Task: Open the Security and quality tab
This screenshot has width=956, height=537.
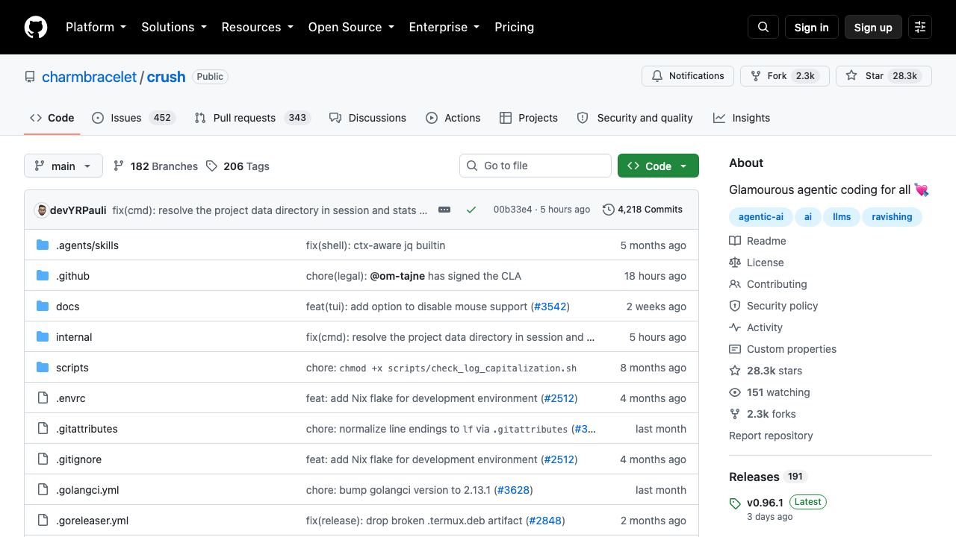Action: point(635,118)
